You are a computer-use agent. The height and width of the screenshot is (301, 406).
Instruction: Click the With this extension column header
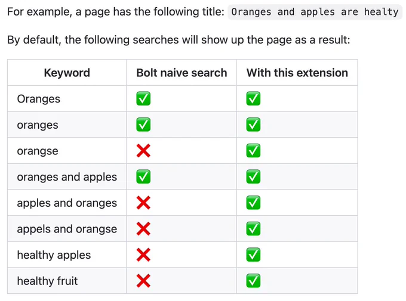click(297, 73)
